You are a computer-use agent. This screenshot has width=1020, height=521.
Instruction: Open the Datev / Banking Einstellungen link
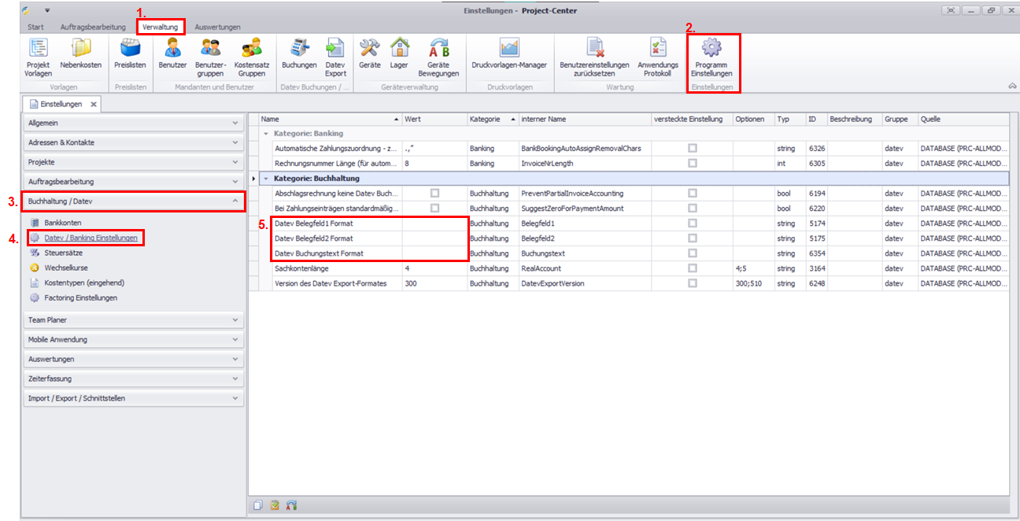point(91,238)
